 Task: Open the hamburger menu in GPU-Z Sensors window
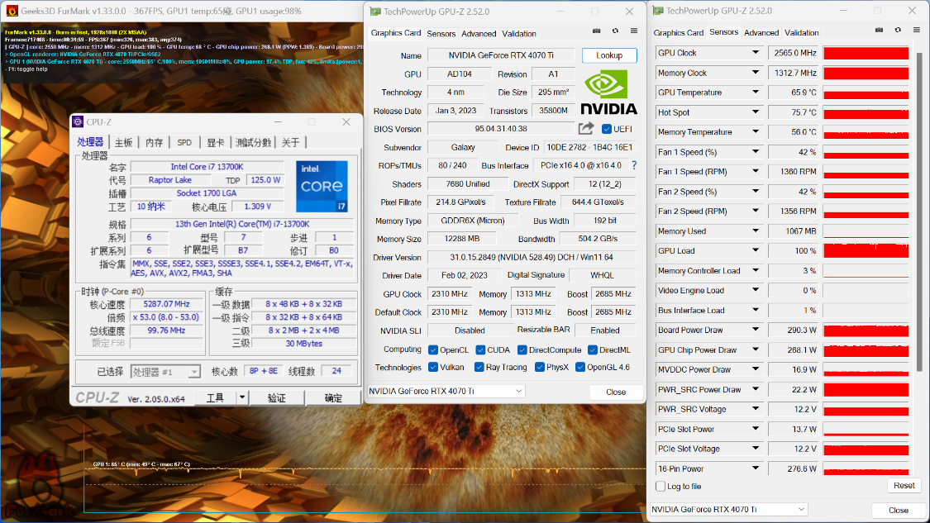917,31
